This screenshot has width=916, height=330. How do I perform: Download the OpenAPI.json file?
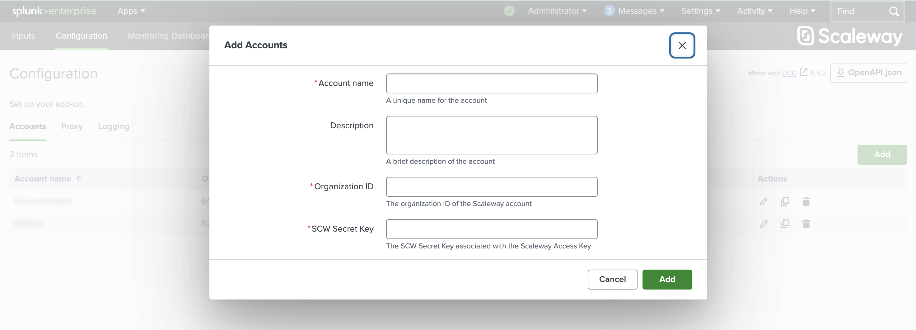coord(868,73)
